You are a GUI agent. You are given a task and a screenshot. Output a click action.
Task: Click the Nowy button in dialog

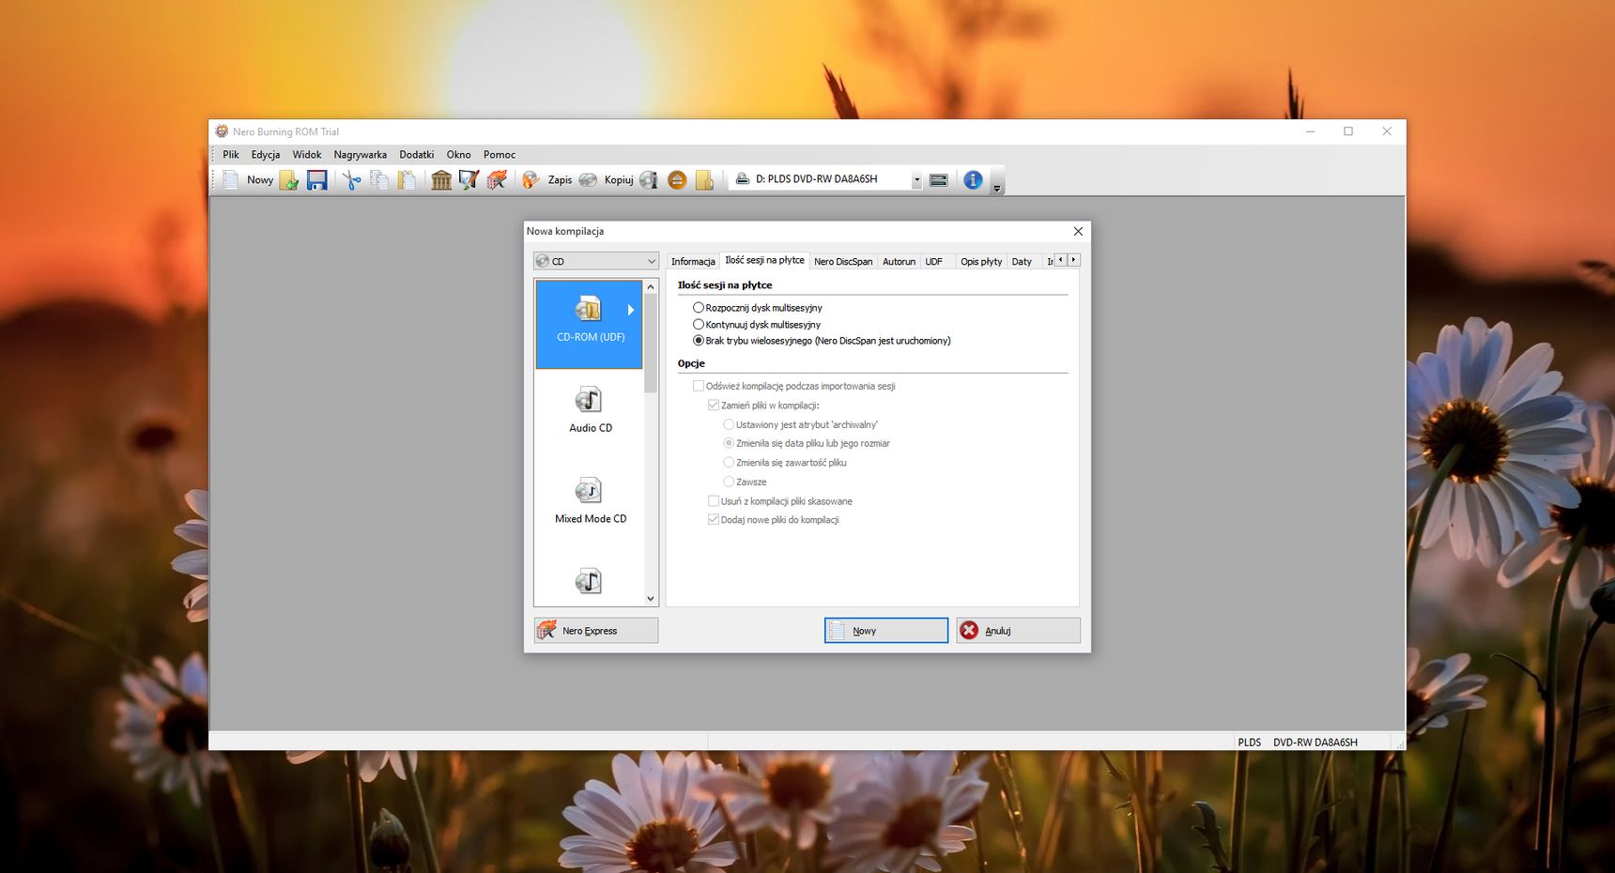pyautogui.click(x=886, y=631)
